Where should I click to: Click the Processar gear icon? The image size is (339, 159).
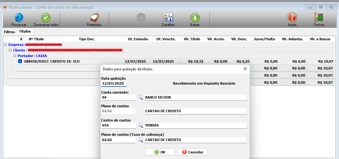19,18
